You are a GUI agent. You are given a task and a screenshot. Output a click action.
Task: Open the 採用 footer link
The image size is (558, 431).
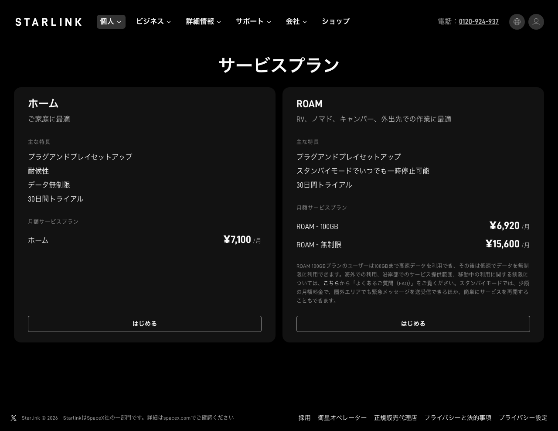point(305,418)
